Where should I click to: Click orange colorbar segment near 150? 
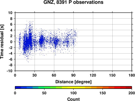(103, 88)
